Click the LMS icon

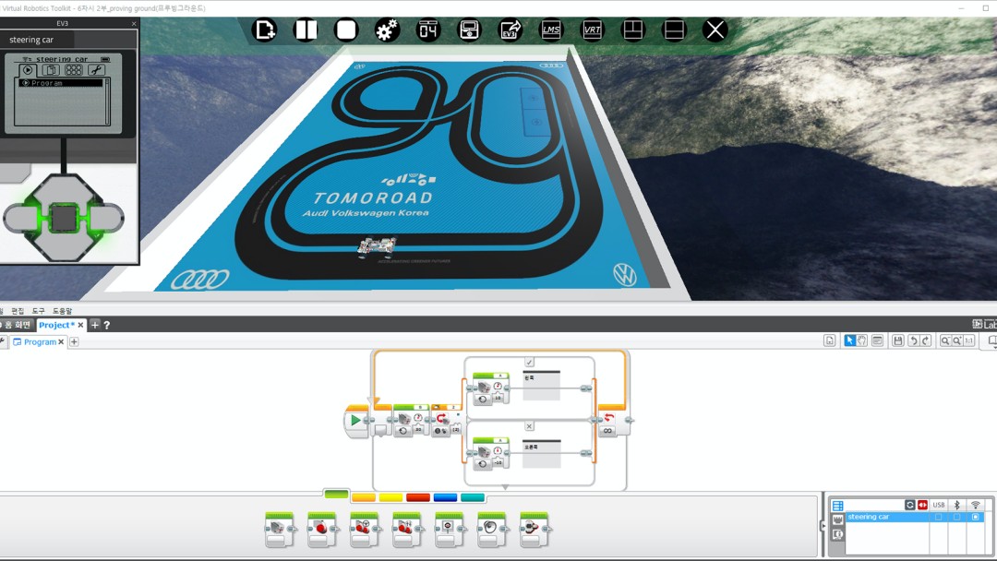click(x=550, y=30)
